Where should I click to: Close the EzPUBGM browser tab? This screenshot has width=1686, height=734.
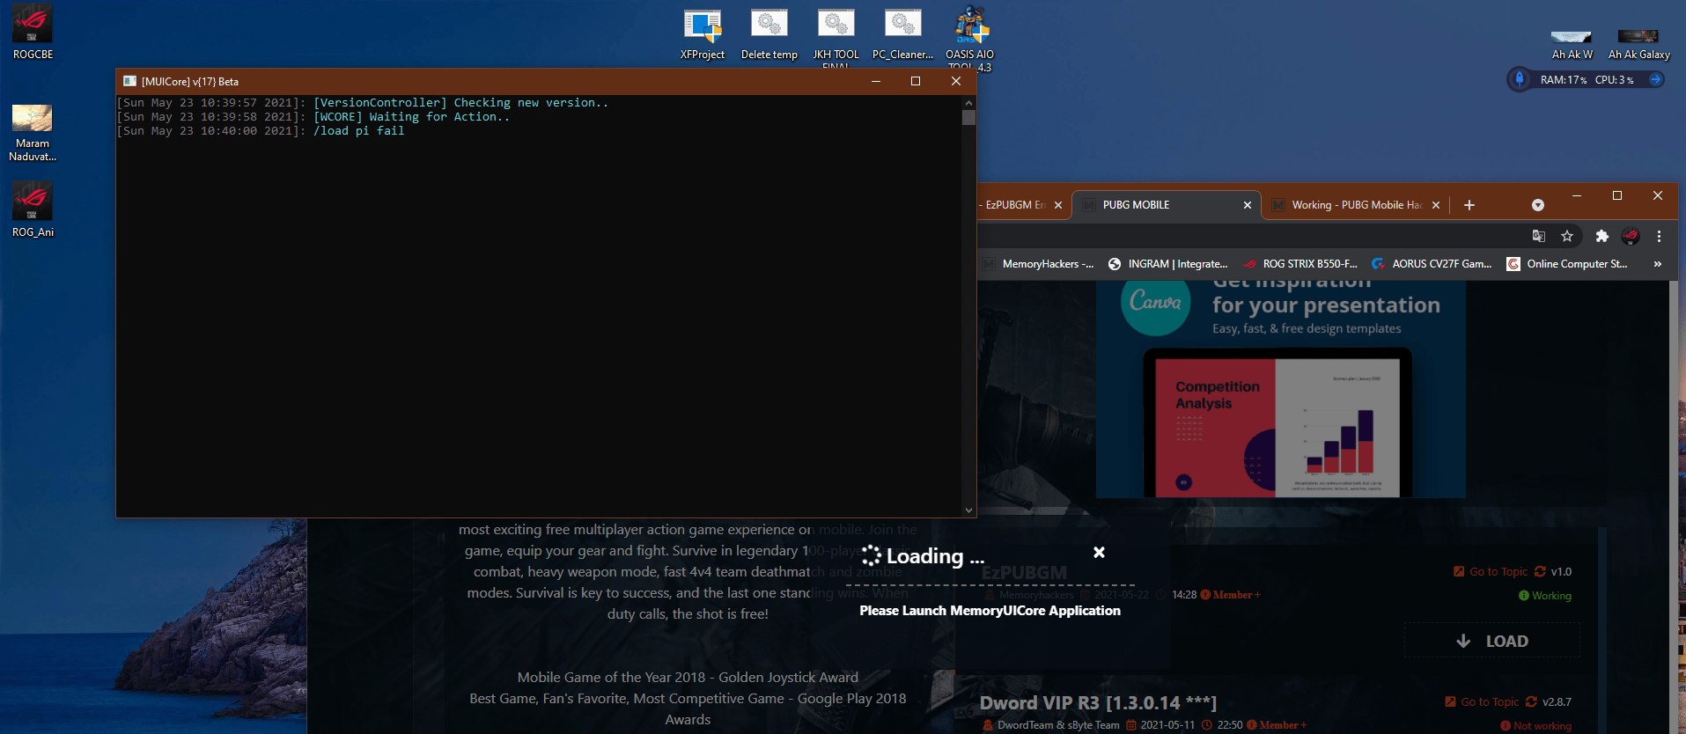pos(1058,205)
